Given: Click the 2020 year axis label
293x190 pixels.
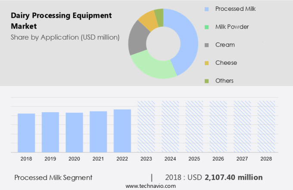Looking at the screenshot, I should click(x=74, y=159).
